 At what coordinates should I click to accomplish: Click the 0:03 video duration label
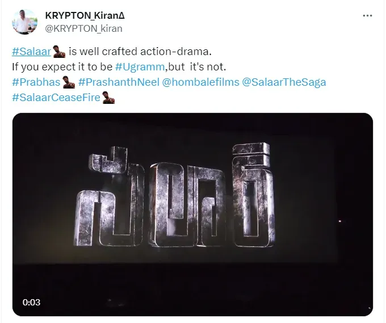pyautogui.click(x=32, y=303)
